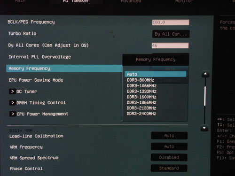Select By All Cores (Can Adjust in OS) label
The image size is (235, 176).
[48, 46]
